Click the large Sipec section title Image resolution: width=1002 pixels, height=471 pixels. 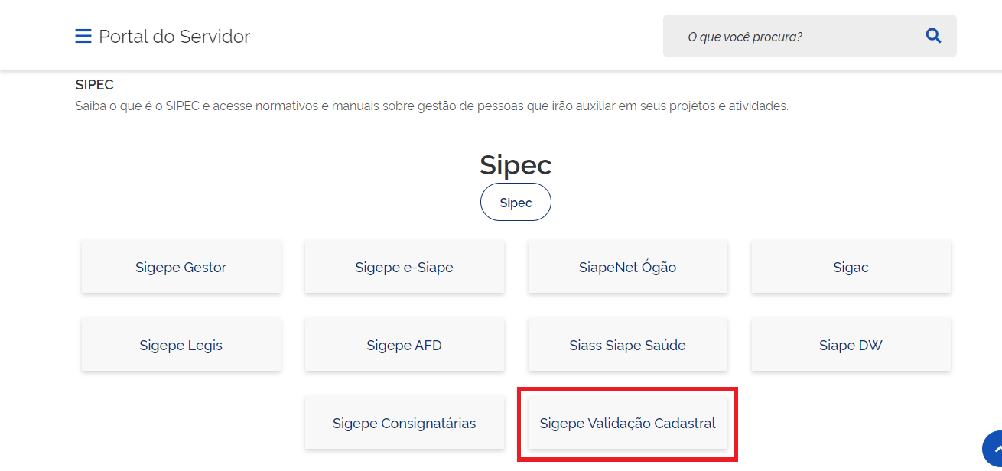516,165
